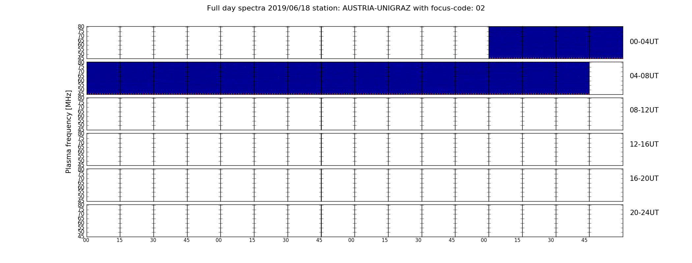Click the "20-24UT" row label

[644, 213]
